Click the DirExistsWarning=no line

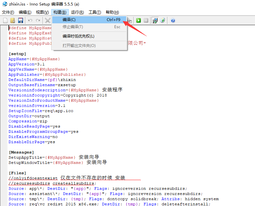33,137
